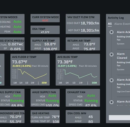Click Return Air Temp AHU2 value 75.8°F
The width and height of the screenshot is (130, 127).
tap(89, 49)
